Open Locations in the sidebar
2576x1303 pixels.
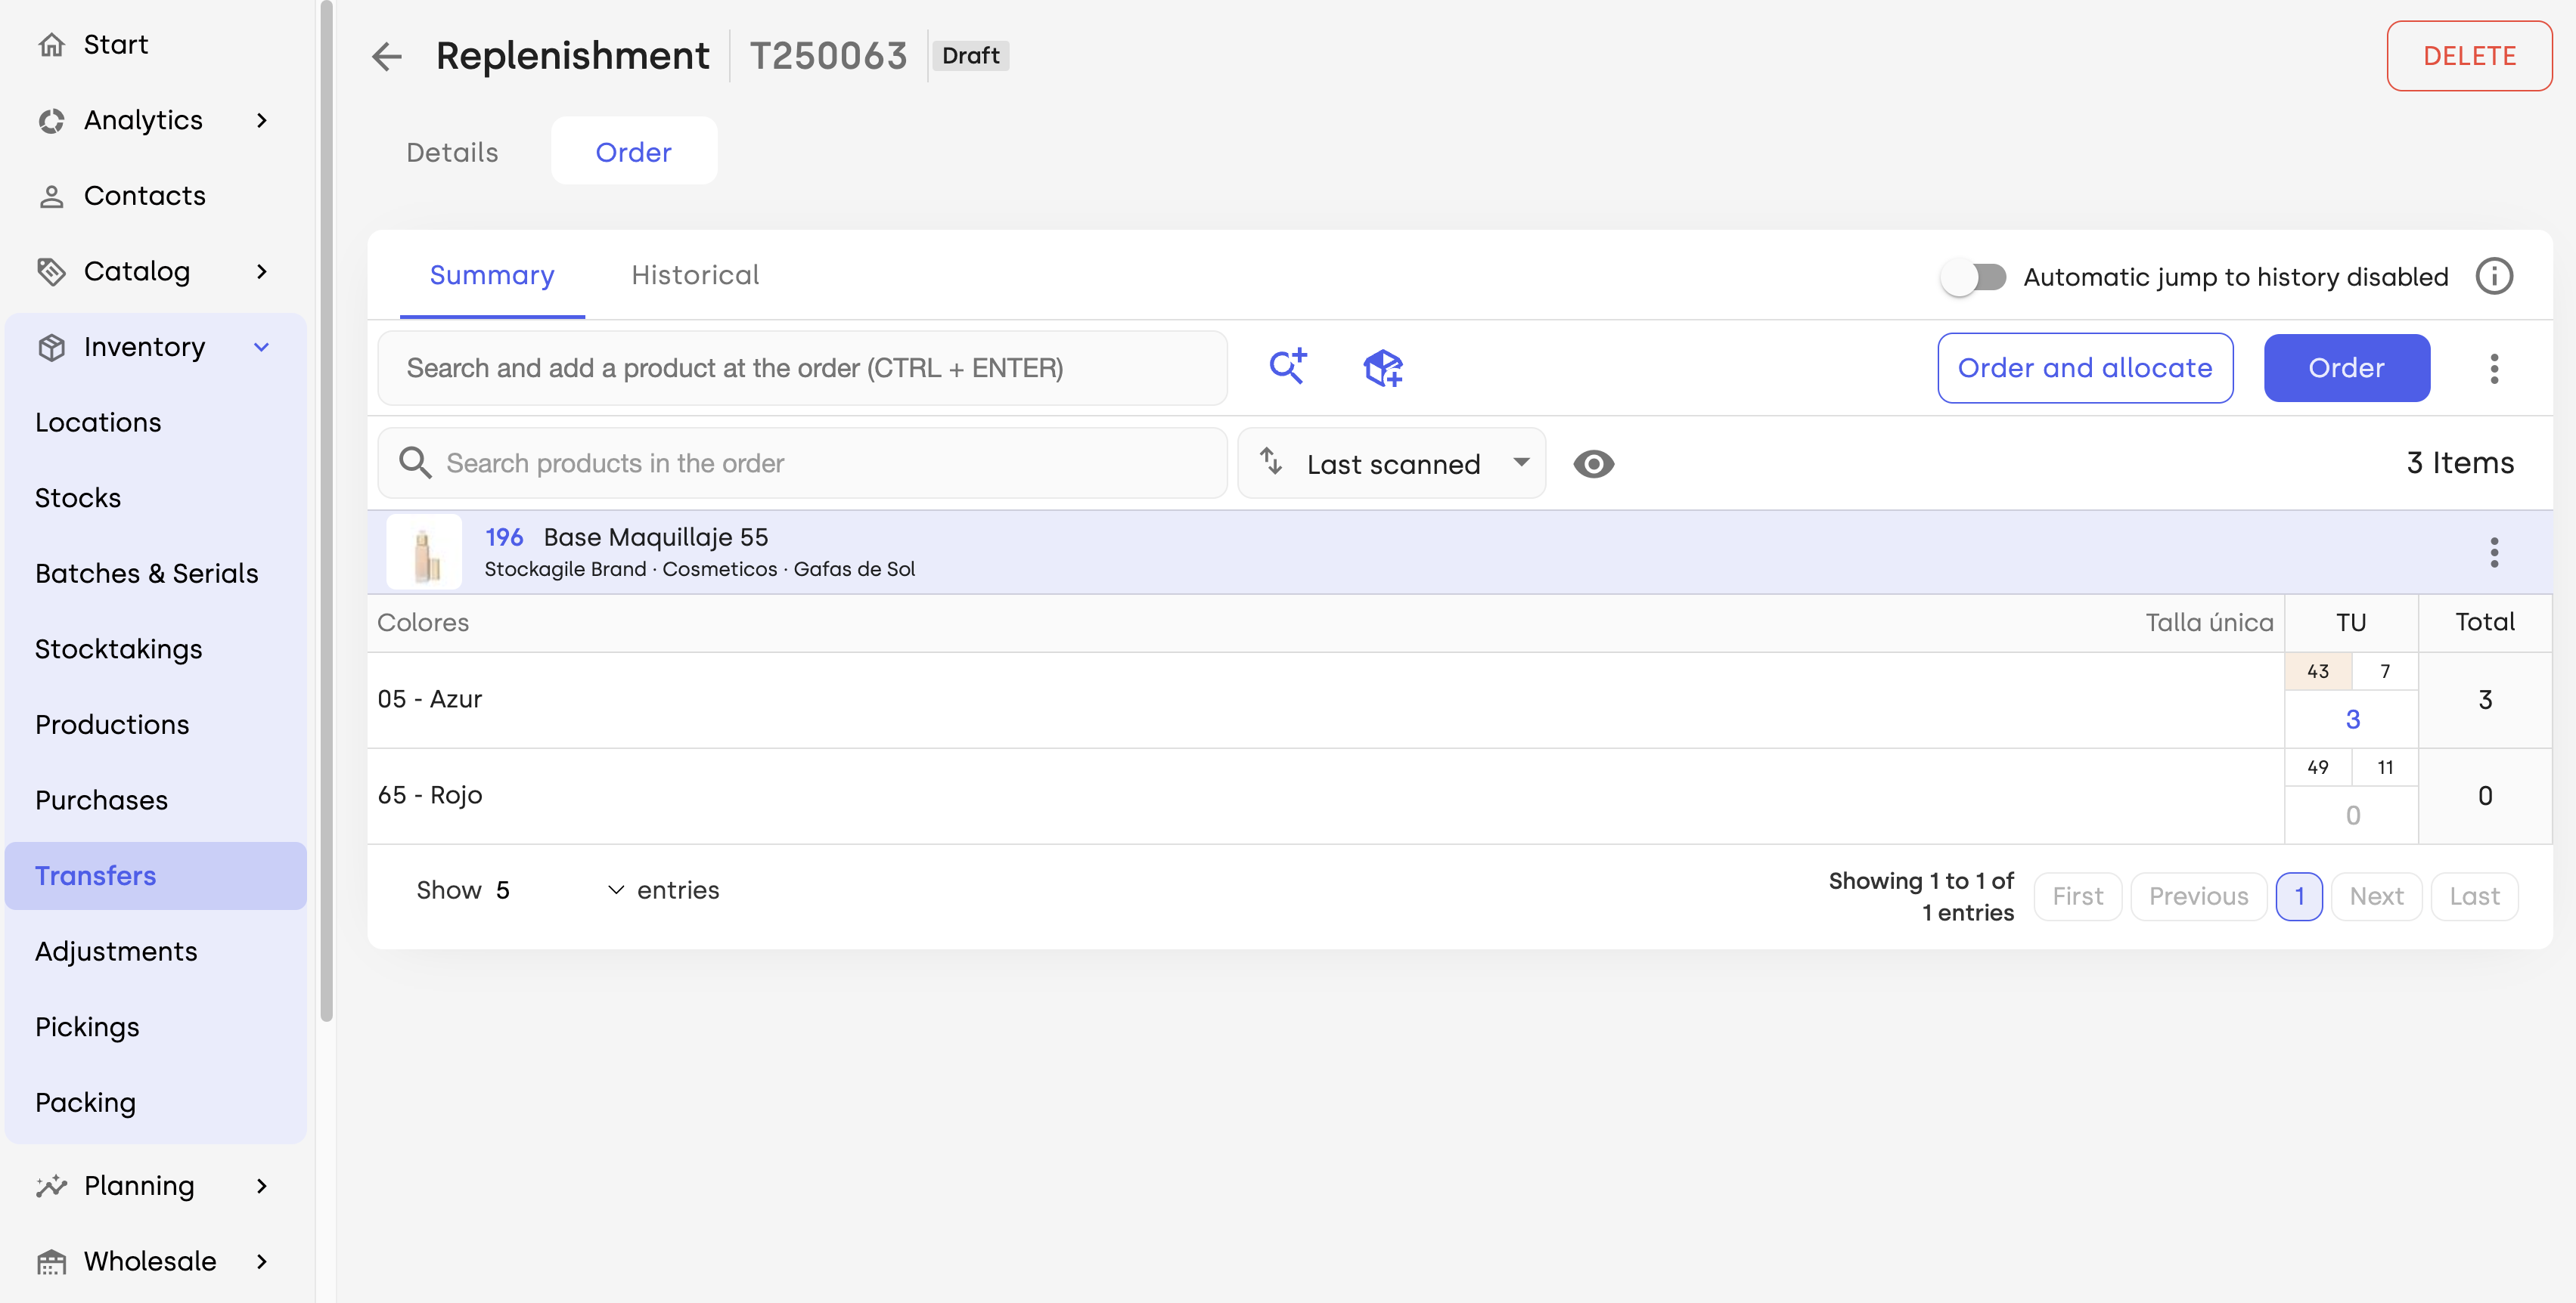pyautogui.click(x=98, y=422)
